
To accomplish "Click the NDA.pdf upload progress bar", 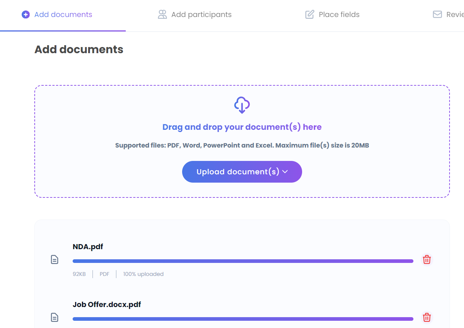I will 243,261.
